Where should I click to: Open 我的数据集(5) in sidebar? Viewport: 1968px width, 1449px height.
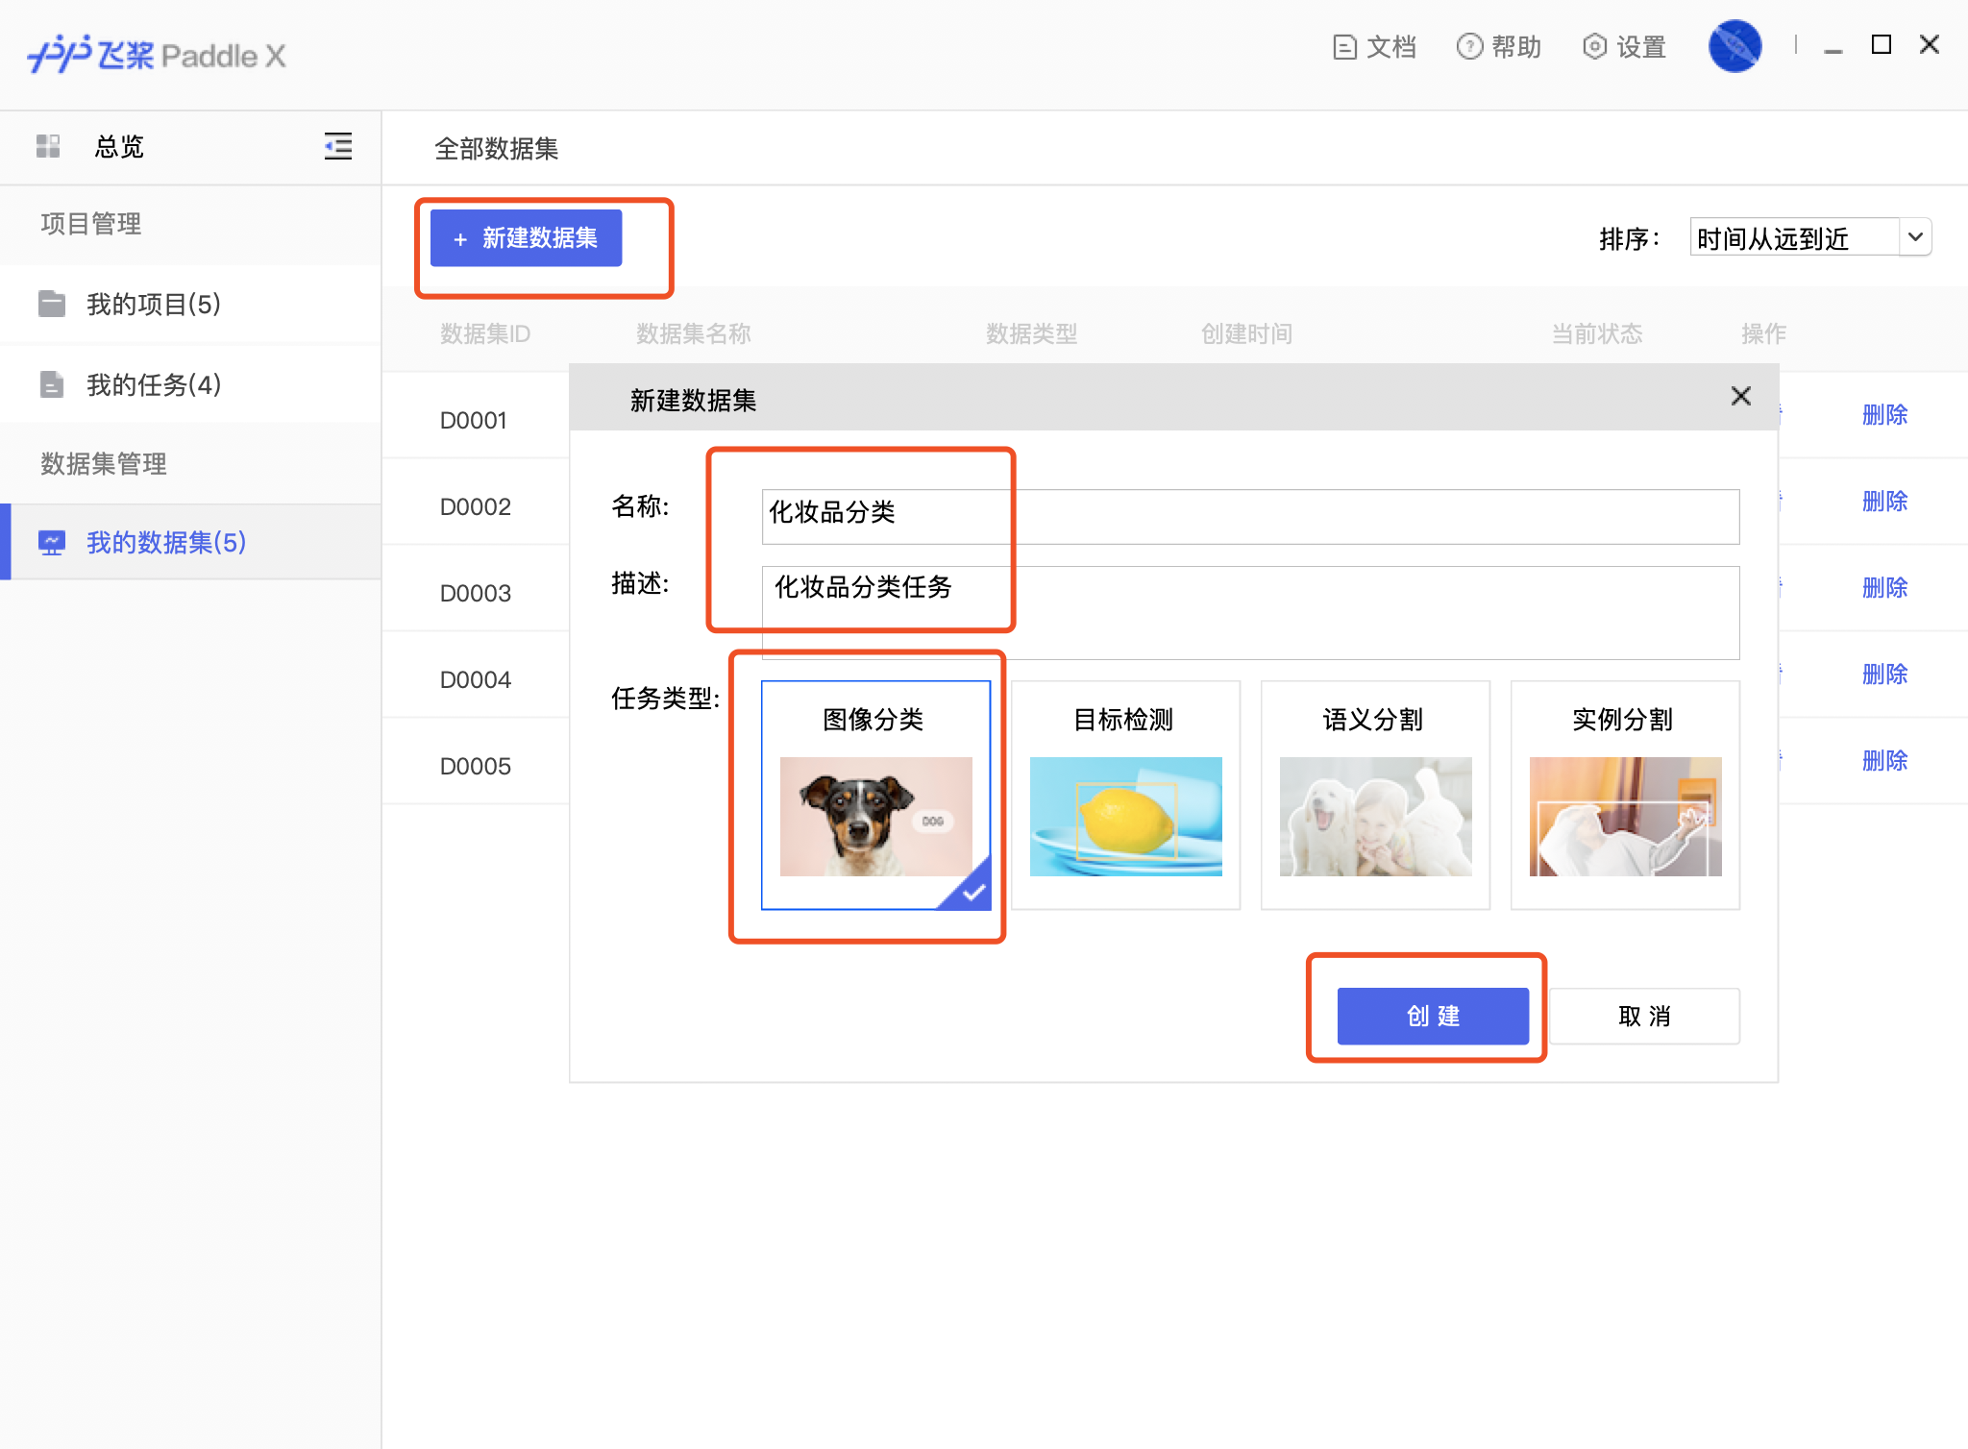coord(166,542)
